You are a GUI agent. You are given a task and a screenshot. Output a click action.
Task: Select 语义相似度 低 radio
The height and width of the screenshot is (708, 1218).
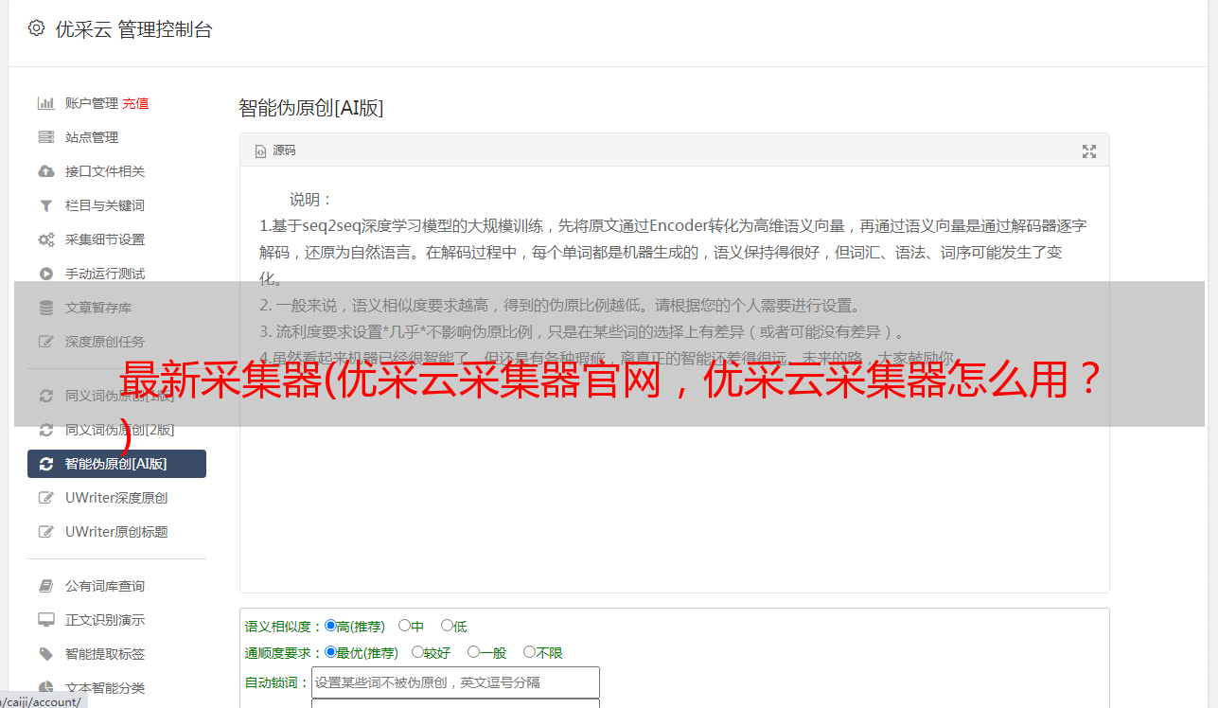[x=447, y=626]
